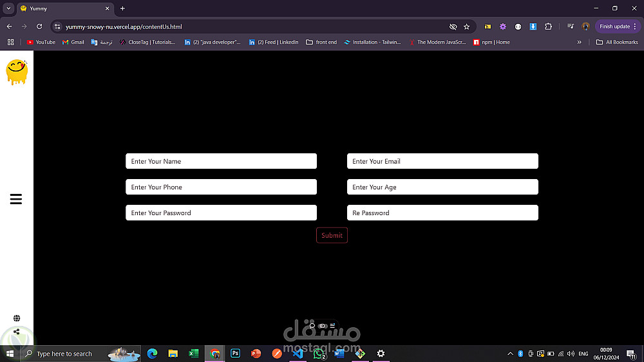Open the apps grid in bookmarks bar
644x362 pixels.
tap(11, 43)
